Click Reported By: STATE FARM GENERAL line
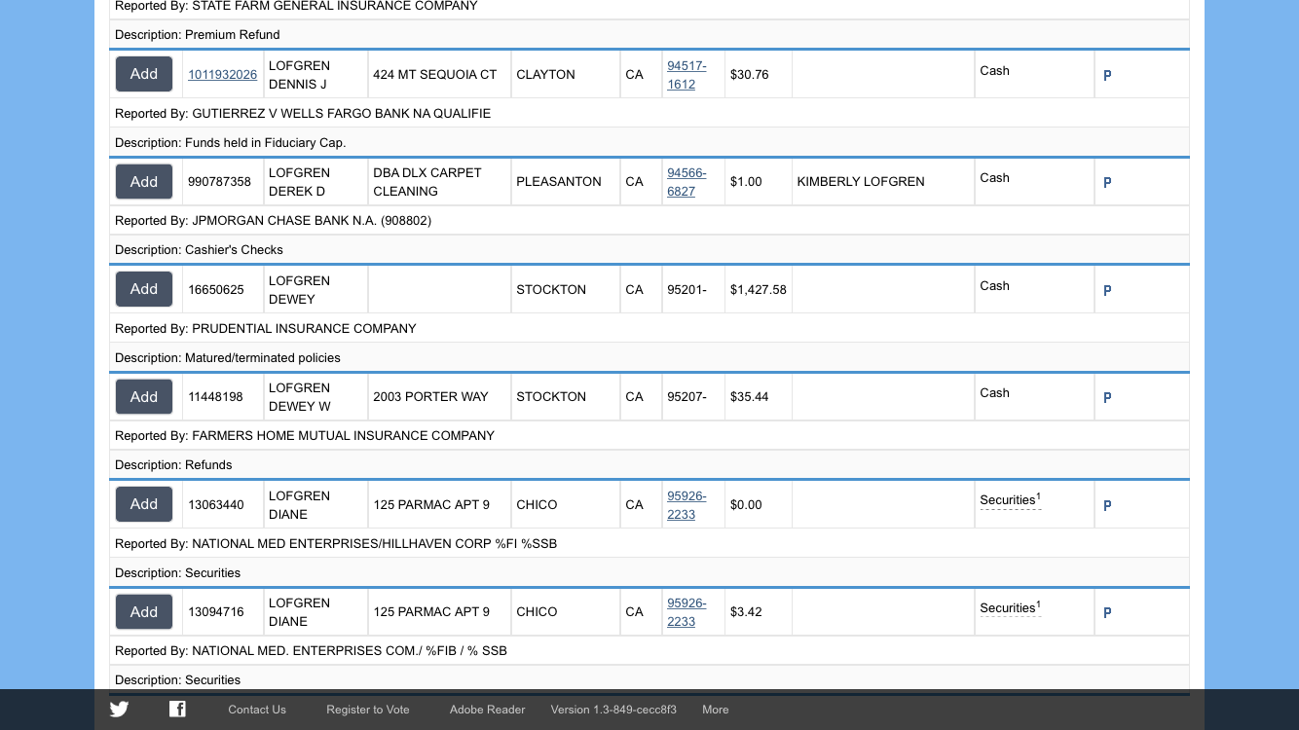This screenshot has width=1299, height=730. [296, 6]
